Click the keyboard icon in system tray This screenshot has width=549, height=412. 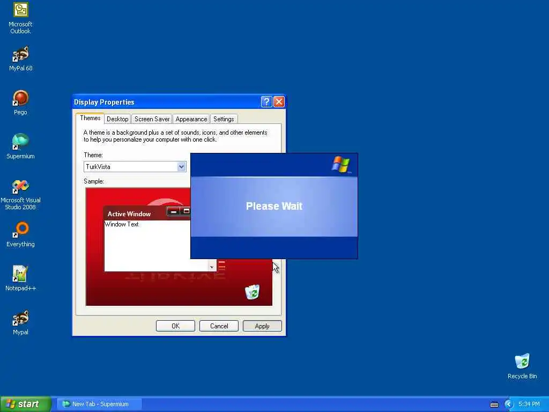[494, 404]
